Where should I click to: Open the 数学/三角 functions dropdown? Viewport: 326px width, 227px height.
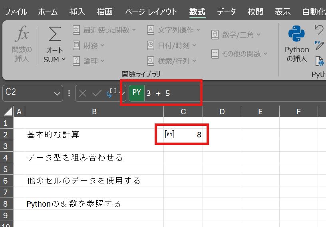coord(236,35)
